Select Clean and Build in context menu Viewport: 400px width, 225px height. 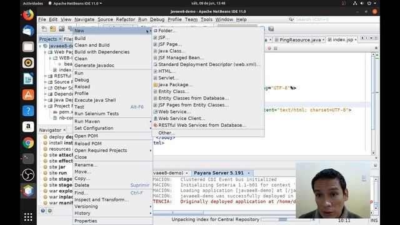click(112, 45)
